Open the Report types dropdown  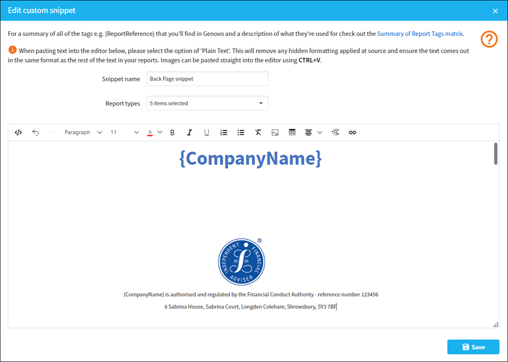tap(207, 103)
